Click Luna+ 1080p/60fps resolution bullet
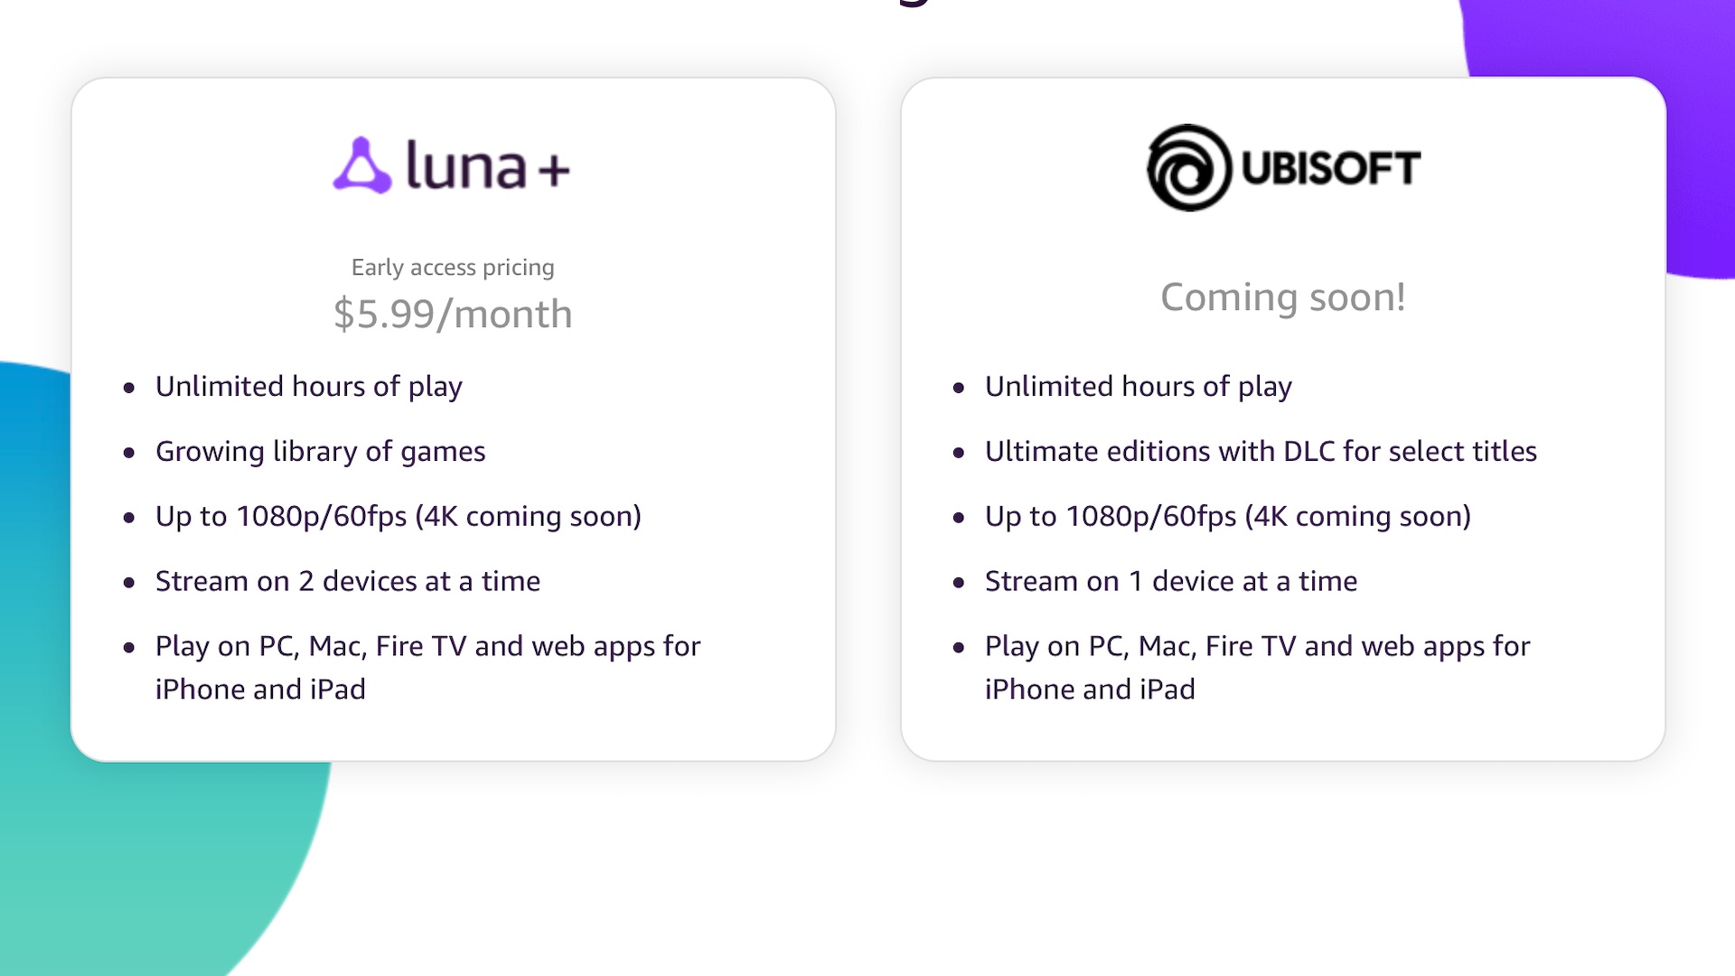Screen dimensions: 1735x976 [399, 516]
